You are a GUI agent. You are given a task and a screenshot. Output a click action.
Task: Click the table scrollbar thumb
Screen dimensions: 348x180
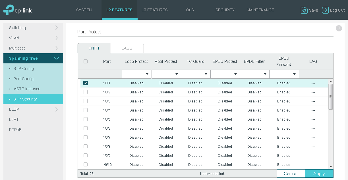[331, 97]
